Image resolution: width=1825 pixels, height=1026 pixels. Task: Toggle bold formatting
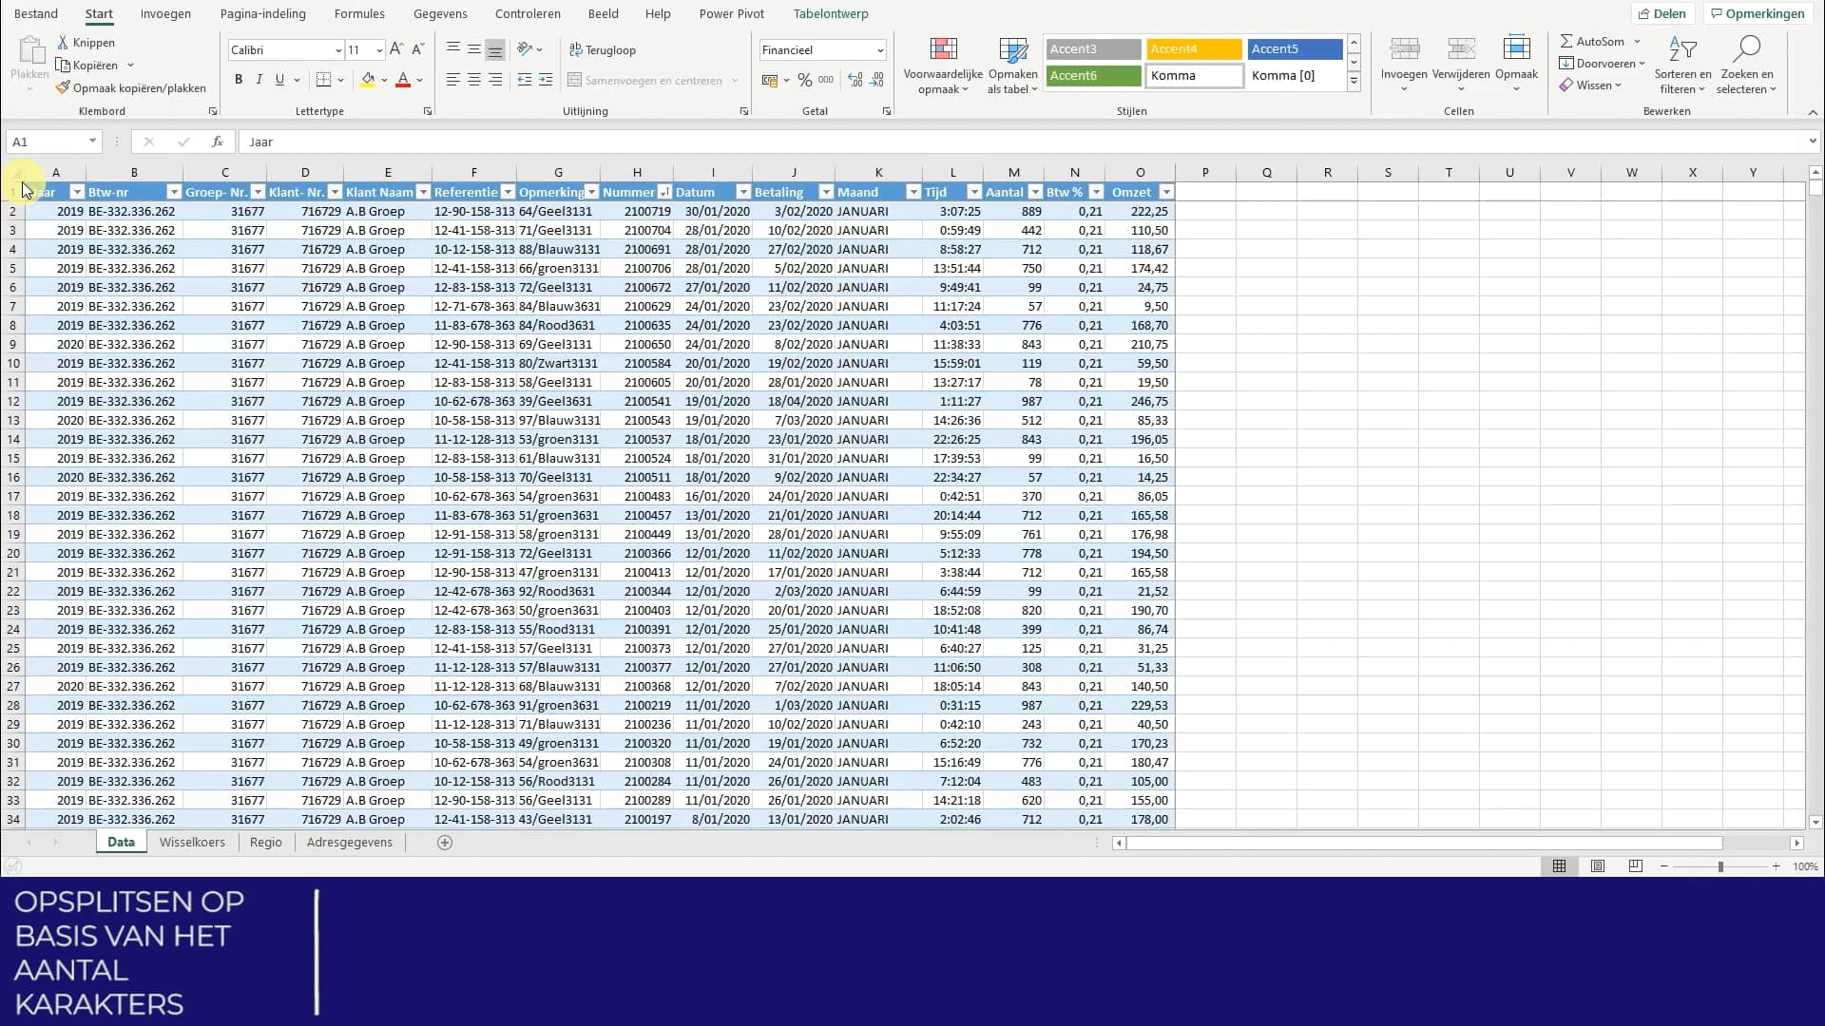pyautogui.click(x=239, y=80)
